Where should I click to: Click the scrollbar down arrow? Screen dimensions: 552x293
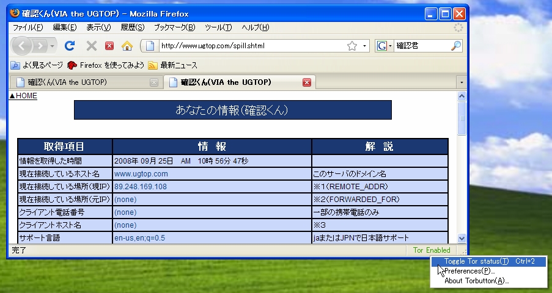point(462,238)
